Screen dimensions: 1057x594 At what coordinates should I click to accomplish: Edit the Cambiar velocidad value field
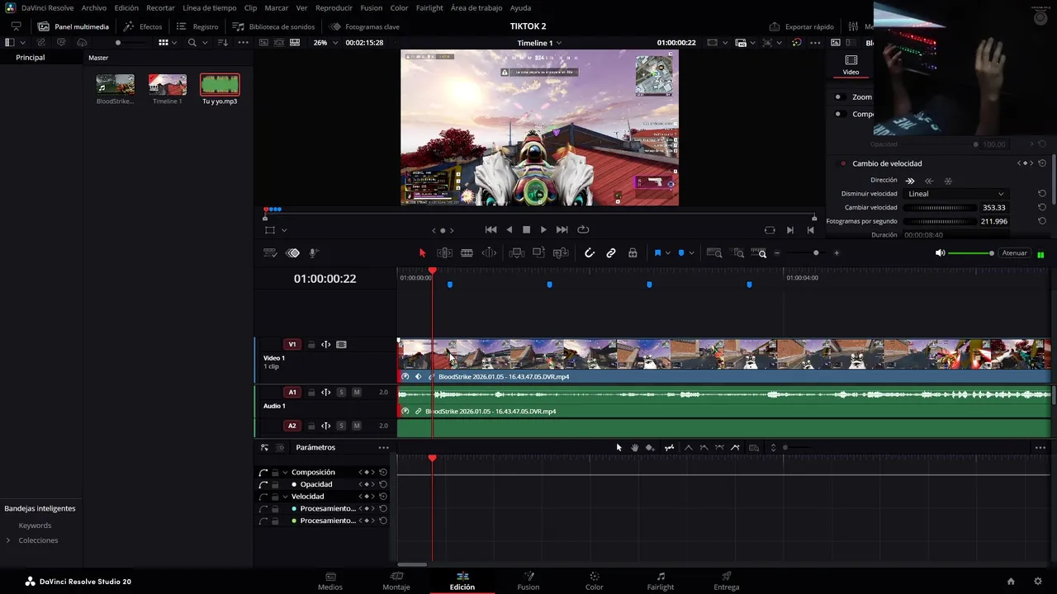point(994,208)
